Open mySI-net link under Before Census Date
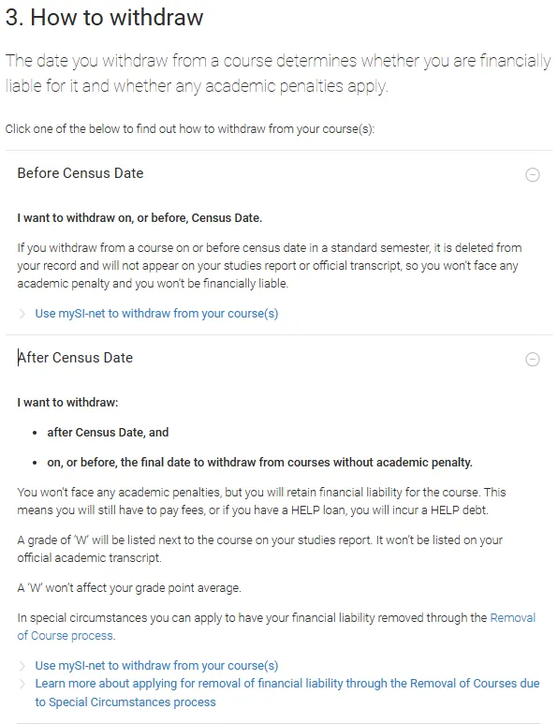The height and width of the screenshot is (724, 558). [156, 314]
